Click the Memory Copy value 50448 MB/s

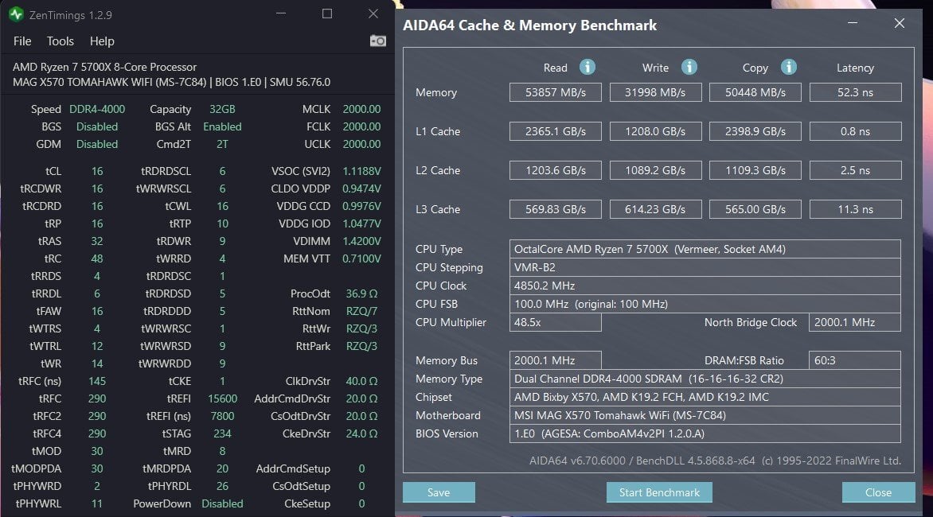(x=755, y=92)
